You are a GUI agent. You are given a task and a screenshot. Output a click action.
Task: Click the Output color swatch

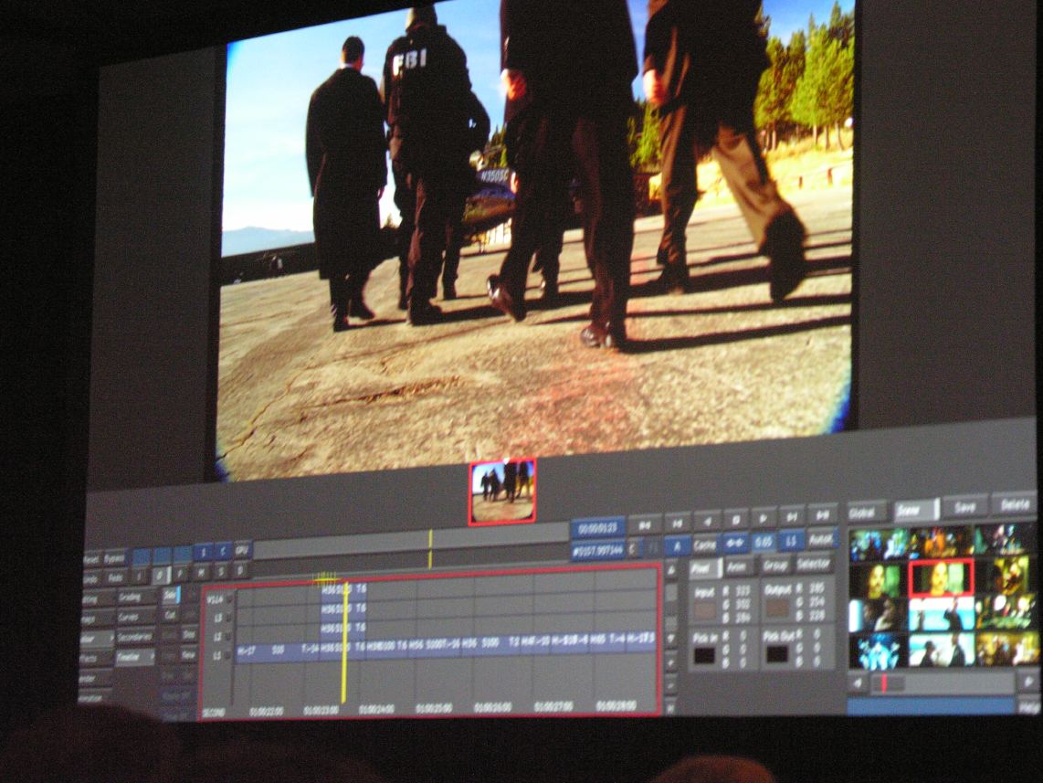click(776, 607)
